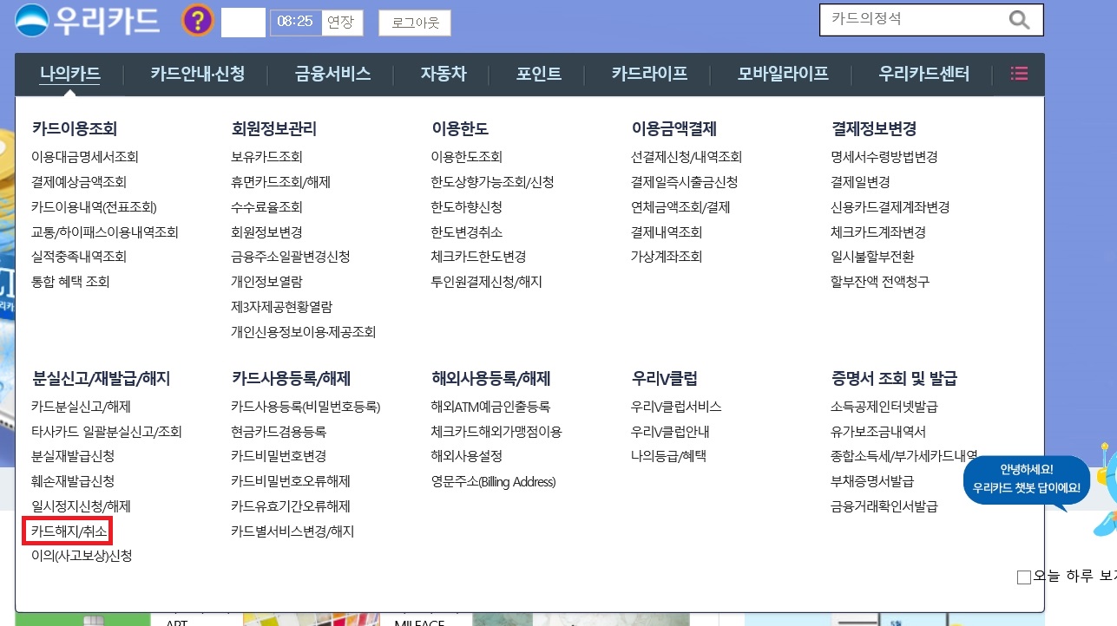
Task: Open the 우리카드센터 menu
Action: tap(923, 74)
